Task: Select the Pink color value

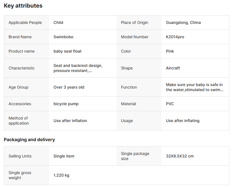Action: (x=170, y=51)
